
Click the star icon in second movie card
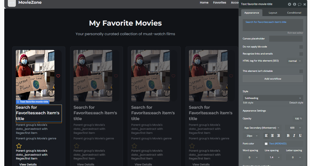pyautogui.click(x=77, y=146)
